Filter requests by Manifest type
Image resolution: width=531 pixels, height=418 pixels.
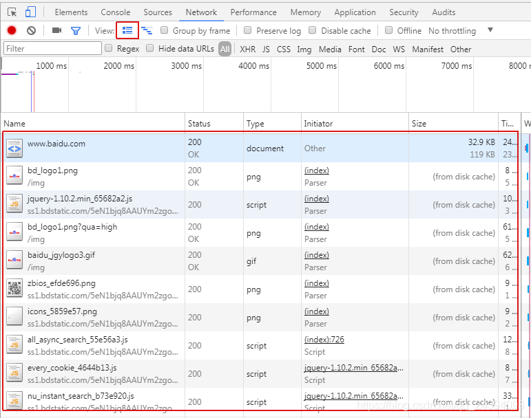point(428,49)
